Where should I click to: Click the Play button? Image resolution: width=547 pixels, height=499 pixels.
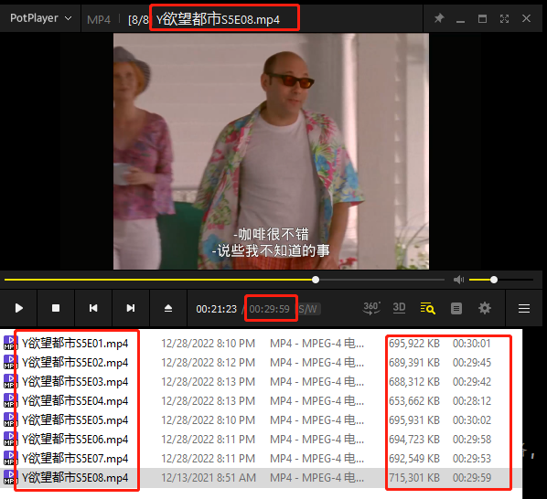(19, 308)
